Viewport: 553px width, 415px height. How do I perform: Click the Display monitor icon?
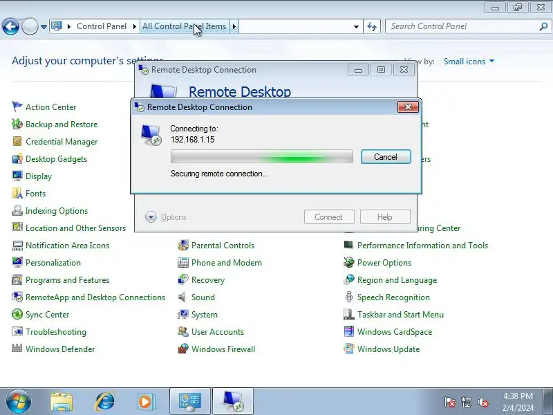tap(17, 176)
